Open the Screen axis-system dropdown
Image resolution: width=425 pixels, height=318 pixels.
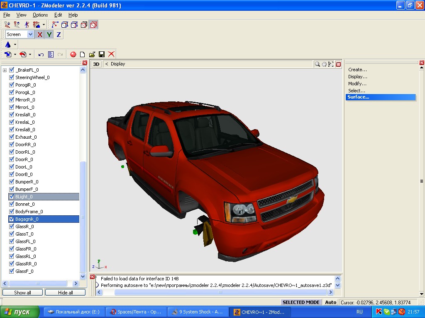30,34
